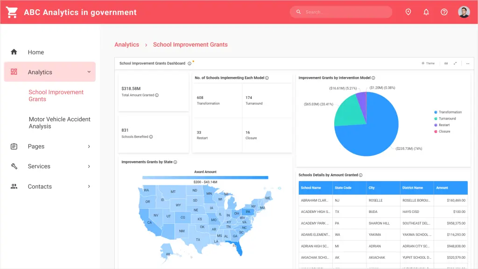Click the shopping cart logo icon
Image resolution: width=478 pixels, height=269 pixels.
pos(12,12)
